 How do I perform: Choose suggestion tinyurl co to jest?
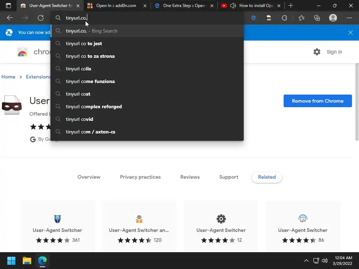pyautogui.click(x=147, y=43)
